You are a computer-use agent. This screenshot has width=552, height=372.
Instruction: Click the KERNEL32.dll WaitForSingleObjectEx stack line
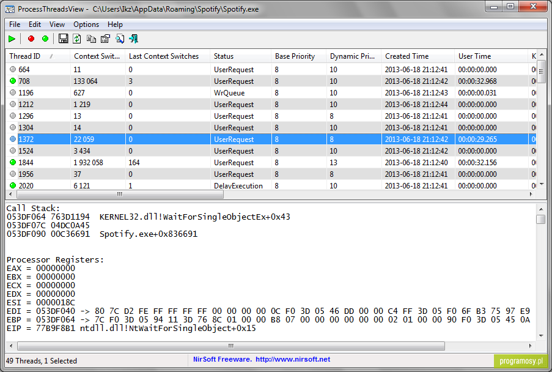[149, 217]
